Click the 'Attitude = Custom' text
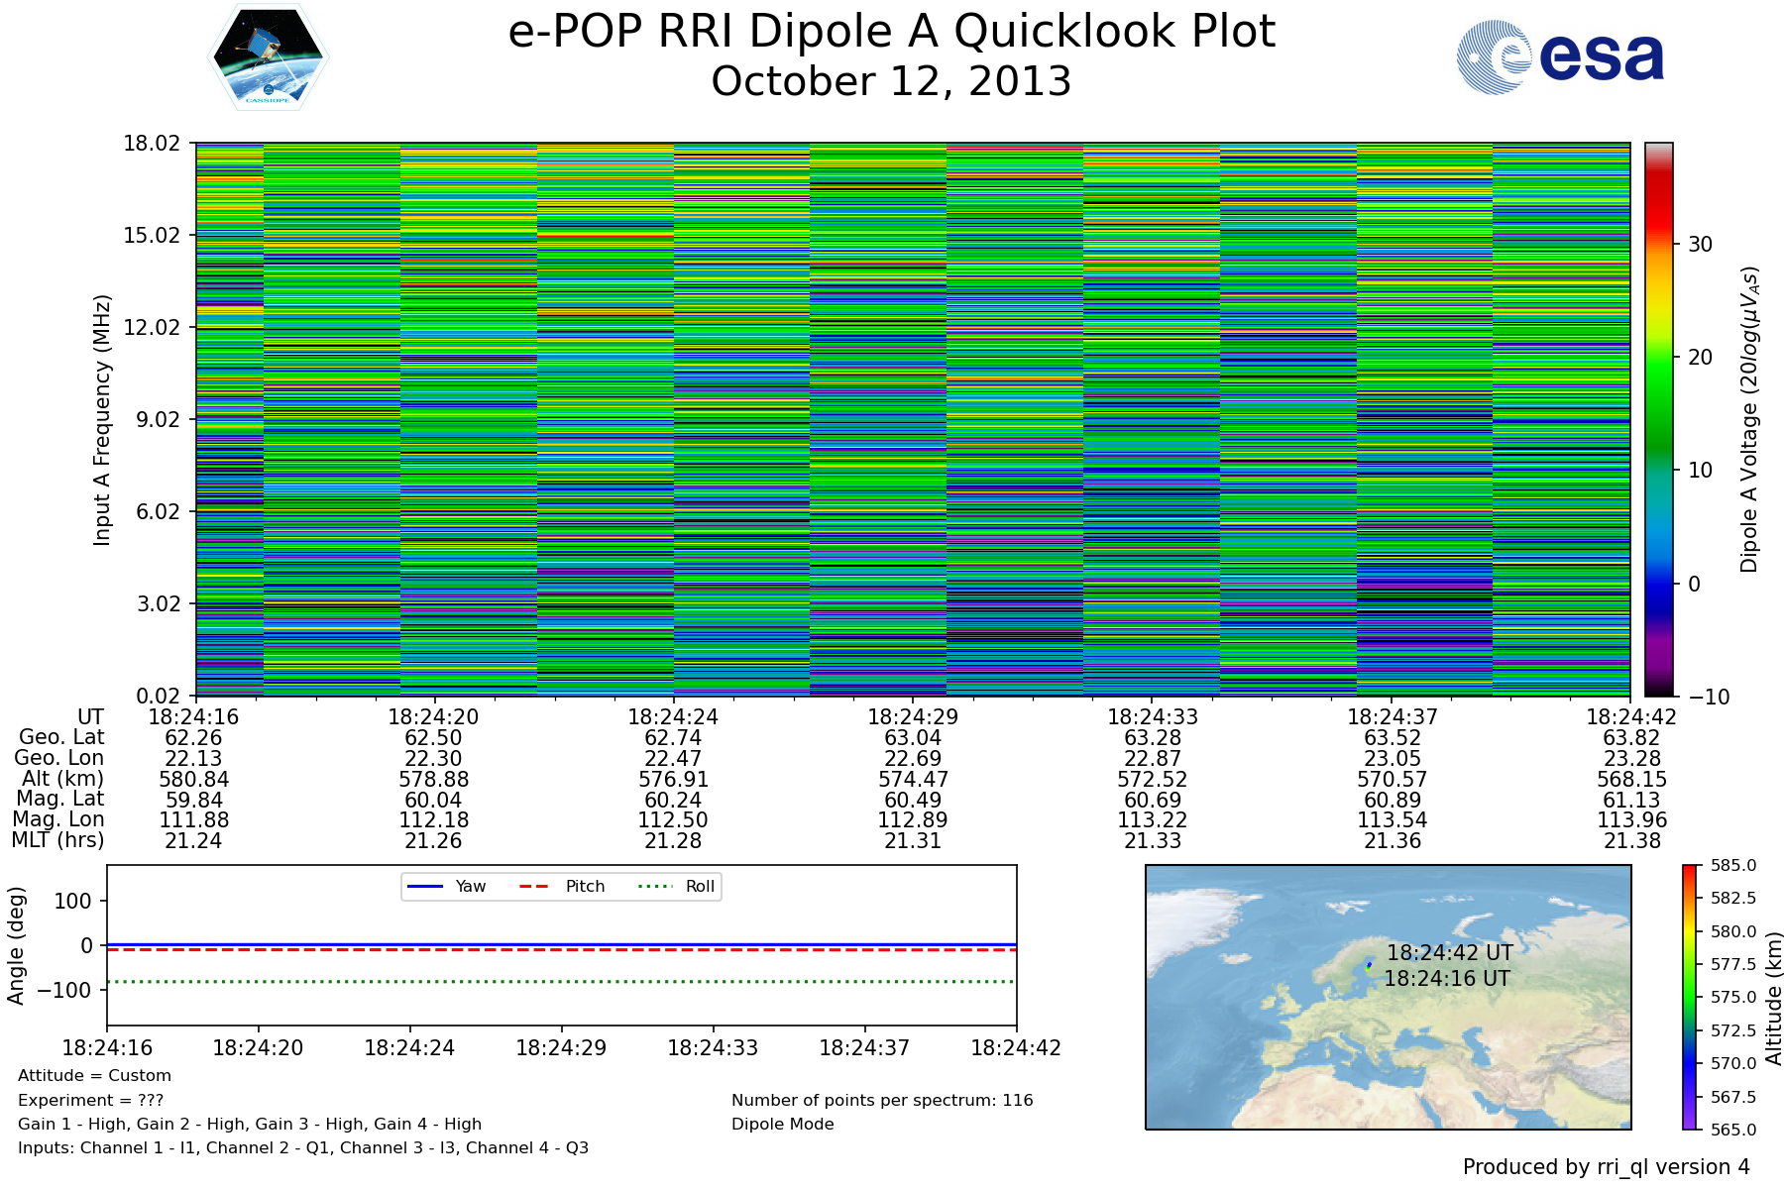 coord(94,1076)
